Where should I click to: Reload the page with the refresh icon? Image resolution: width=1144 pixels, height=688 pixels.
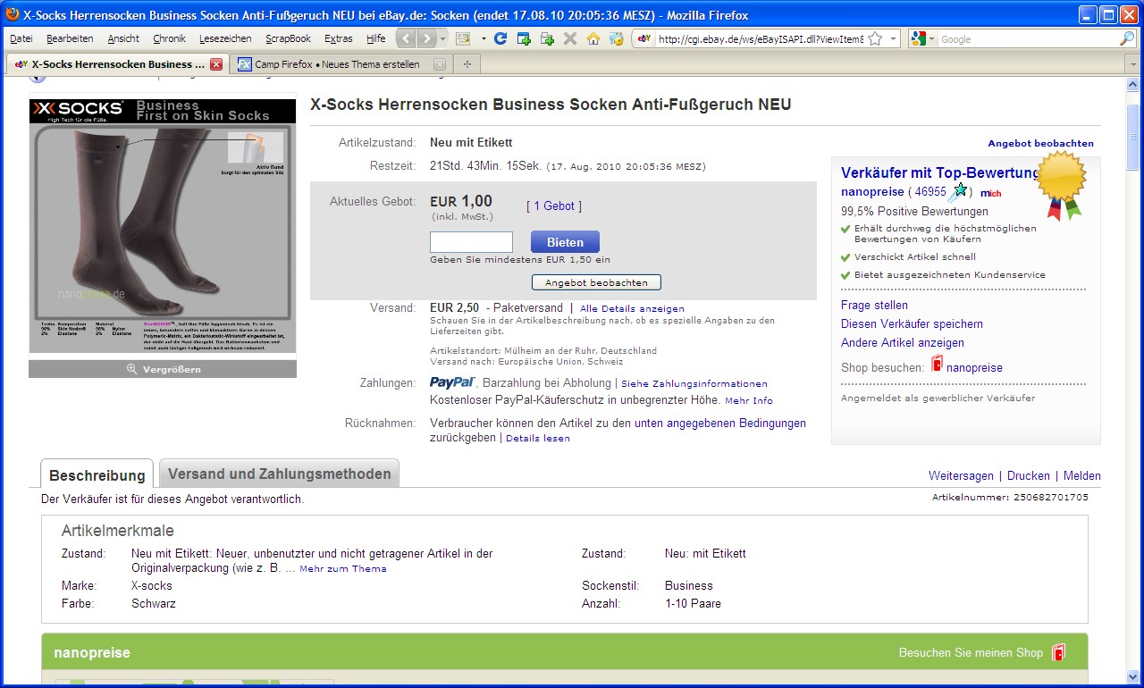click(500, 38)
